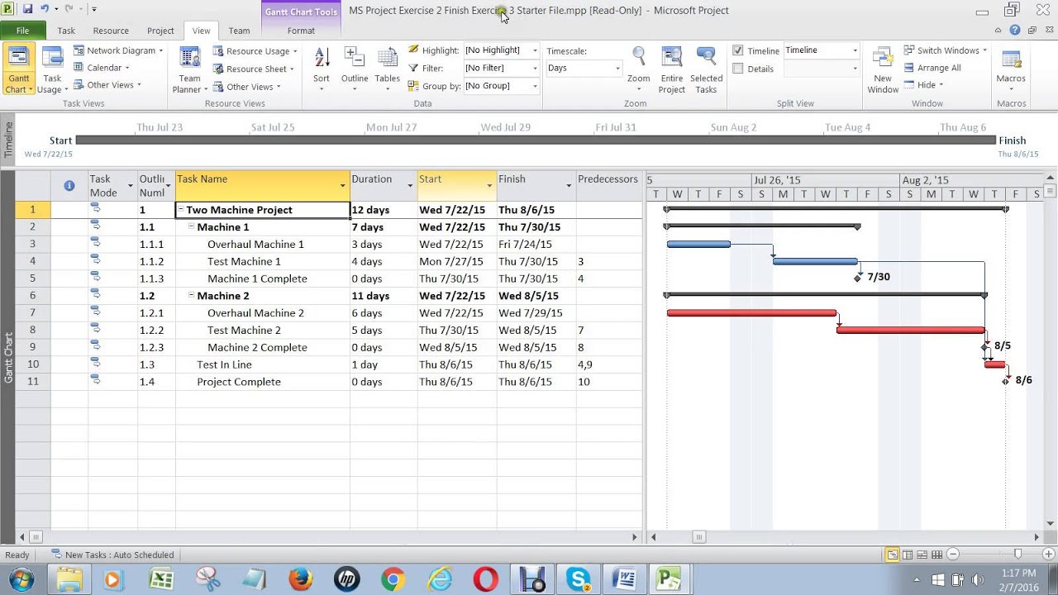
Task: Click the Start column header
Action: click(457, 186)
